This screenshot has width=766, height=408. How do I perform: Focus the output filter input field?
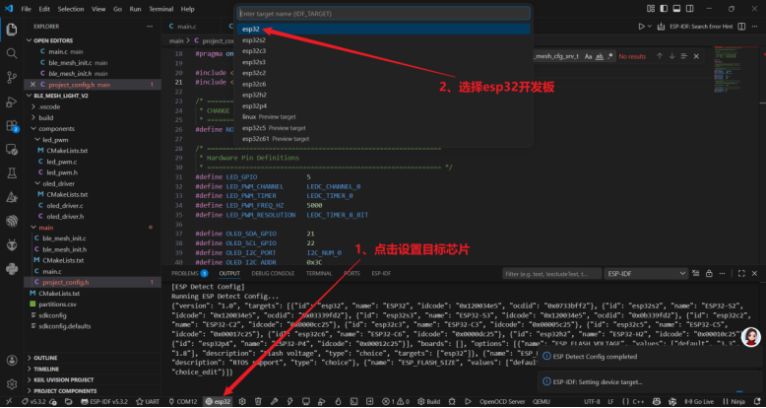[551, 274]
